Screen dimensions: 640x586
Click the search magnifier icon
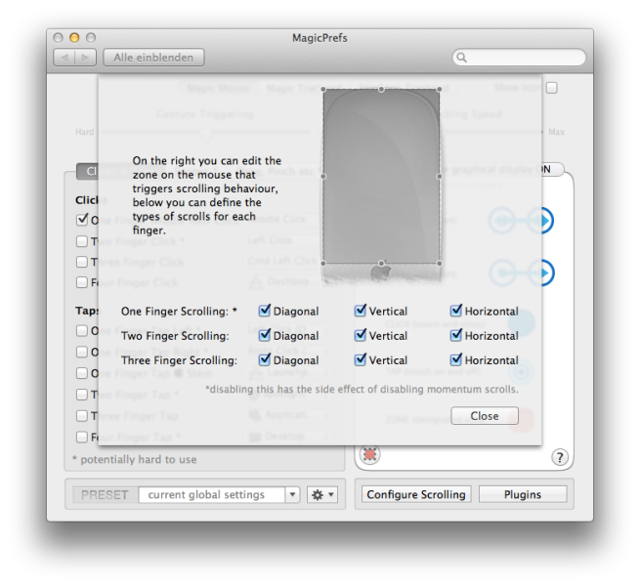(x=461, y=57)
